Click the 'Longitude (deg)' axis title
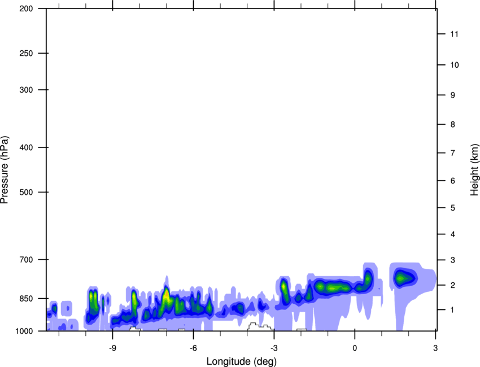 pos(241,361)
